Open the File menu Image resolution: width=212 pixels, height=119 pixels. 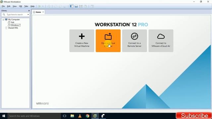point(3,6)
